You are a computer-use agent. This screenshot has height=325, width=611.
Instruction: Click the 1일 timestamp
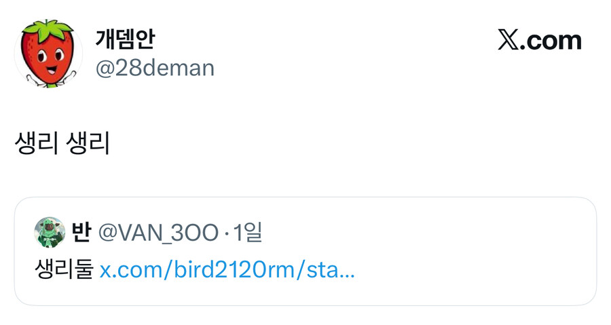(x=248, y=233)
